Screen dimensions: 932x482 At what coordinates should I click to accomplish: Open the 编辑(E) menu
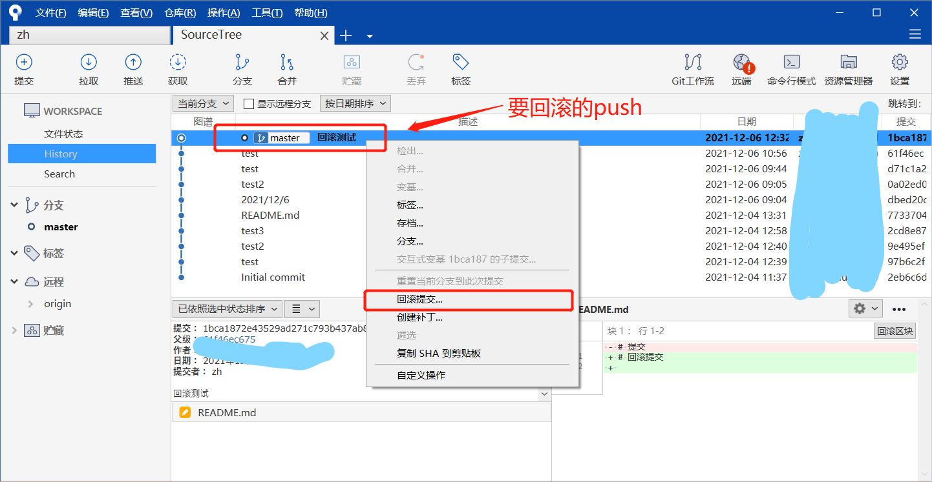93,13
